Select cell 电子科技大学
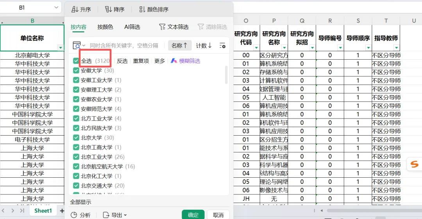 pyautogui.click(x=32, y=140)
